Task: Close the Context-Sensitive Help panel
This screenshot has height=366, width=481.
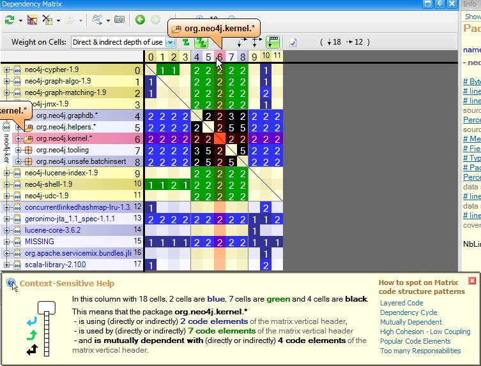Action: pyautogui.click(x=472, y=281)
